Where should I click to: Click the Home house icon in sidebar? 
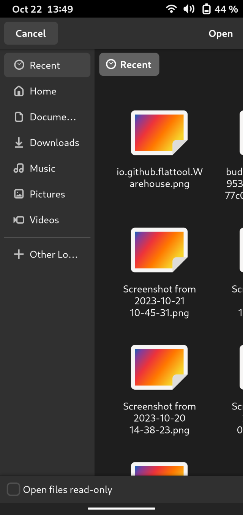(19, 91)
